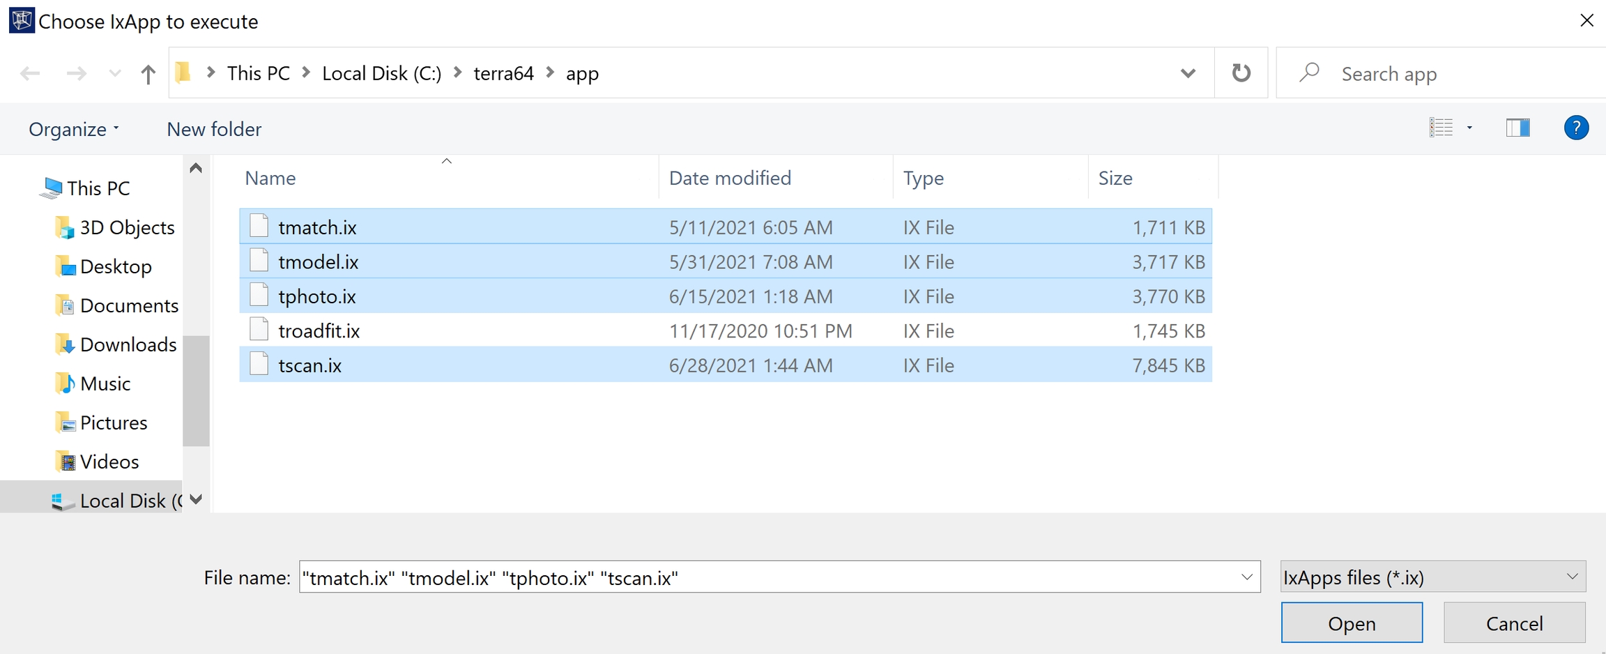Expand the File name history dropdown

(1246, 577)
